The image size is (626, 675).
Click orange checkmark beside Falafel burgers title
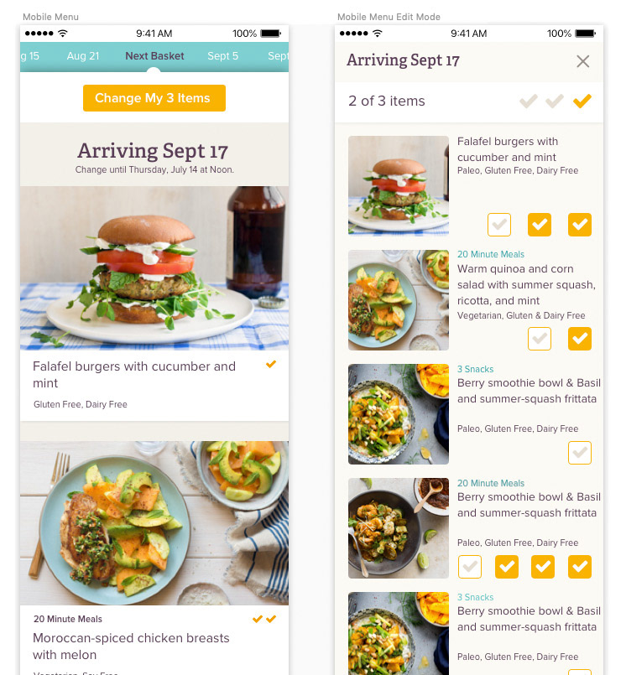[270, 364]
